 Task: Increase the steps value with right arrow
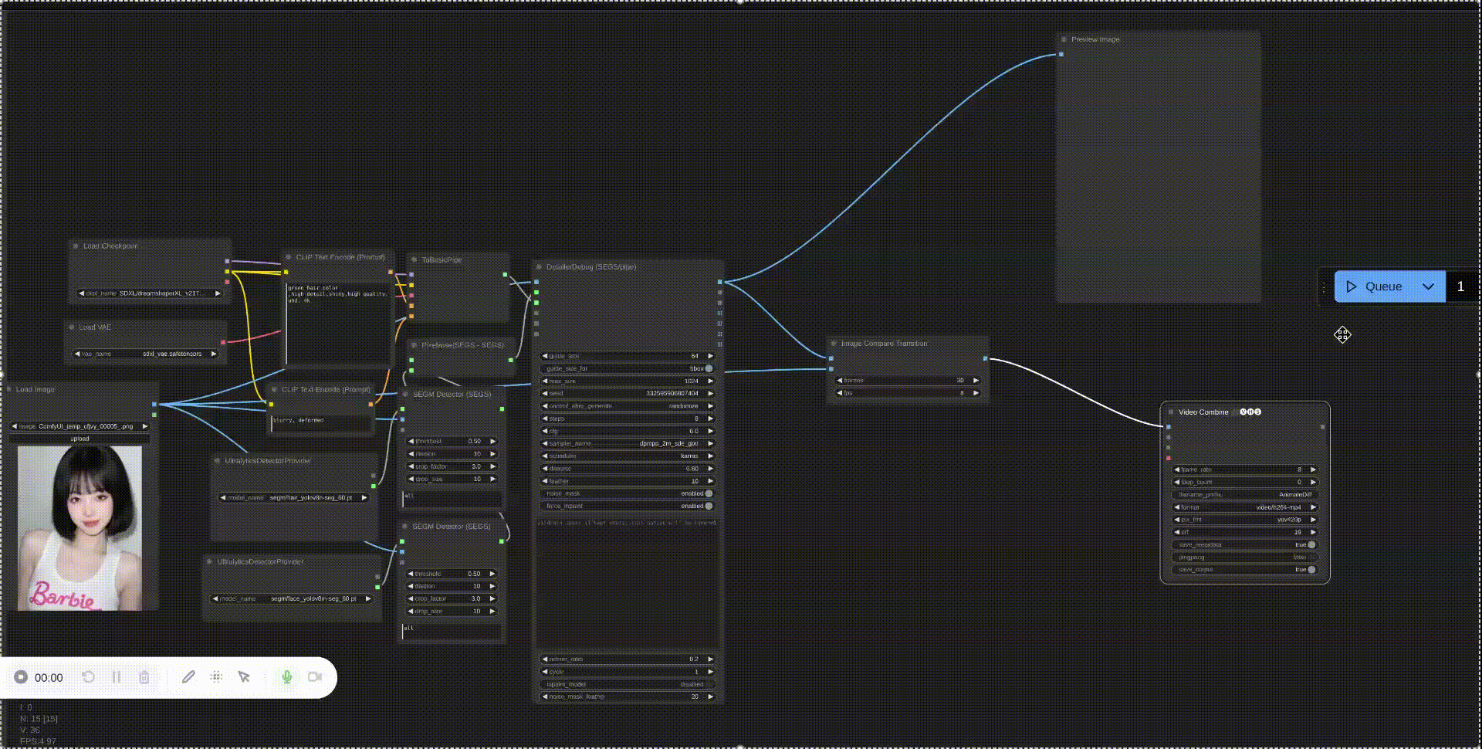(x=710, y=419)
